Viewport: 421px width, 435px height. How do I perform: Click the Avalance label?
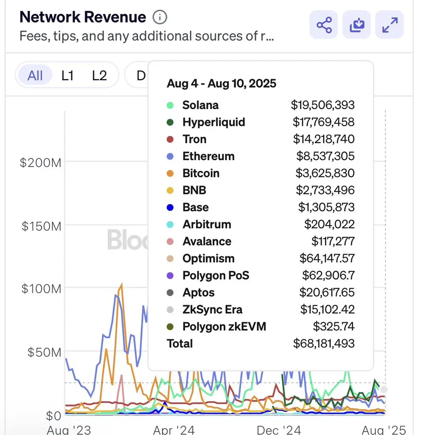[x=207, y=241]
